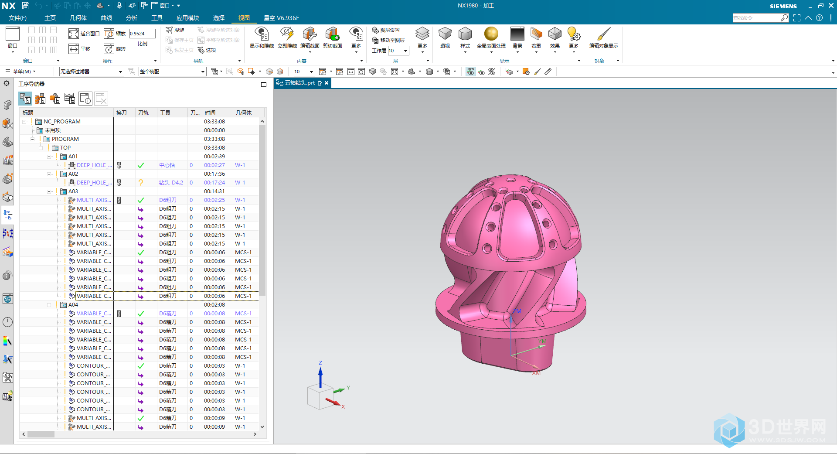This screenshot has height=454, width=837.
Task: Select the DEEP_HOLE operation under A02
Action: (x=94, y=183)
